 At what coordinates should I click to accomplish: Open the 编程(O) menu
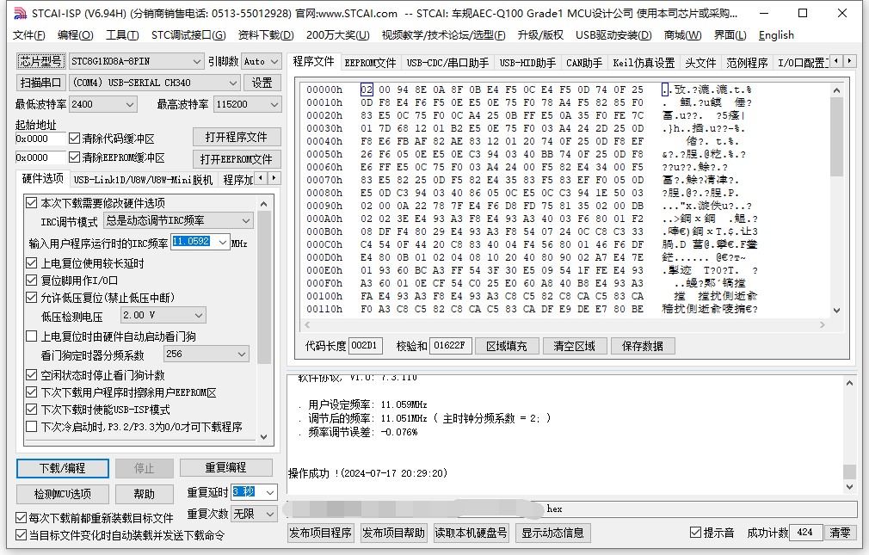pos(76,35)
